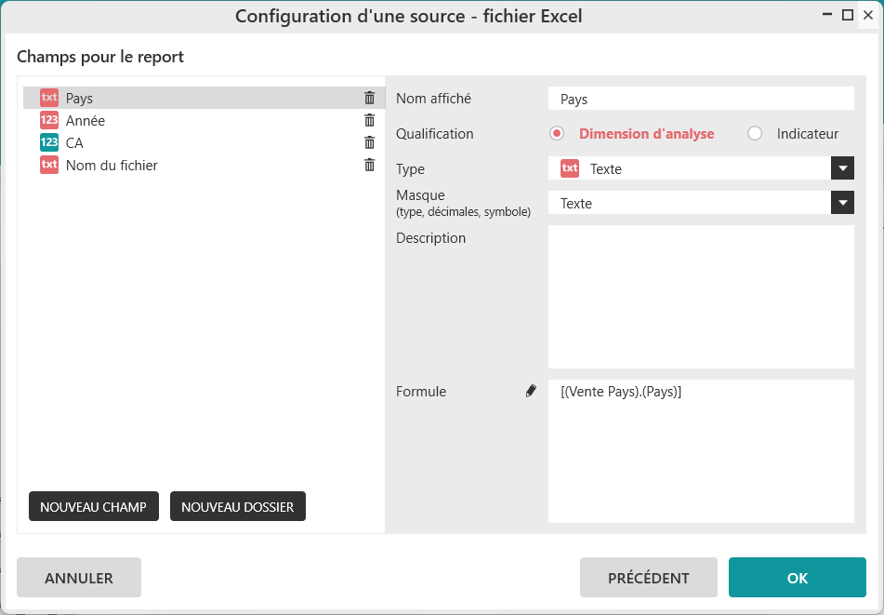Open the Type dropdown arrow
Viewport: 884px width, 615px height.
[x=842, y=168]
